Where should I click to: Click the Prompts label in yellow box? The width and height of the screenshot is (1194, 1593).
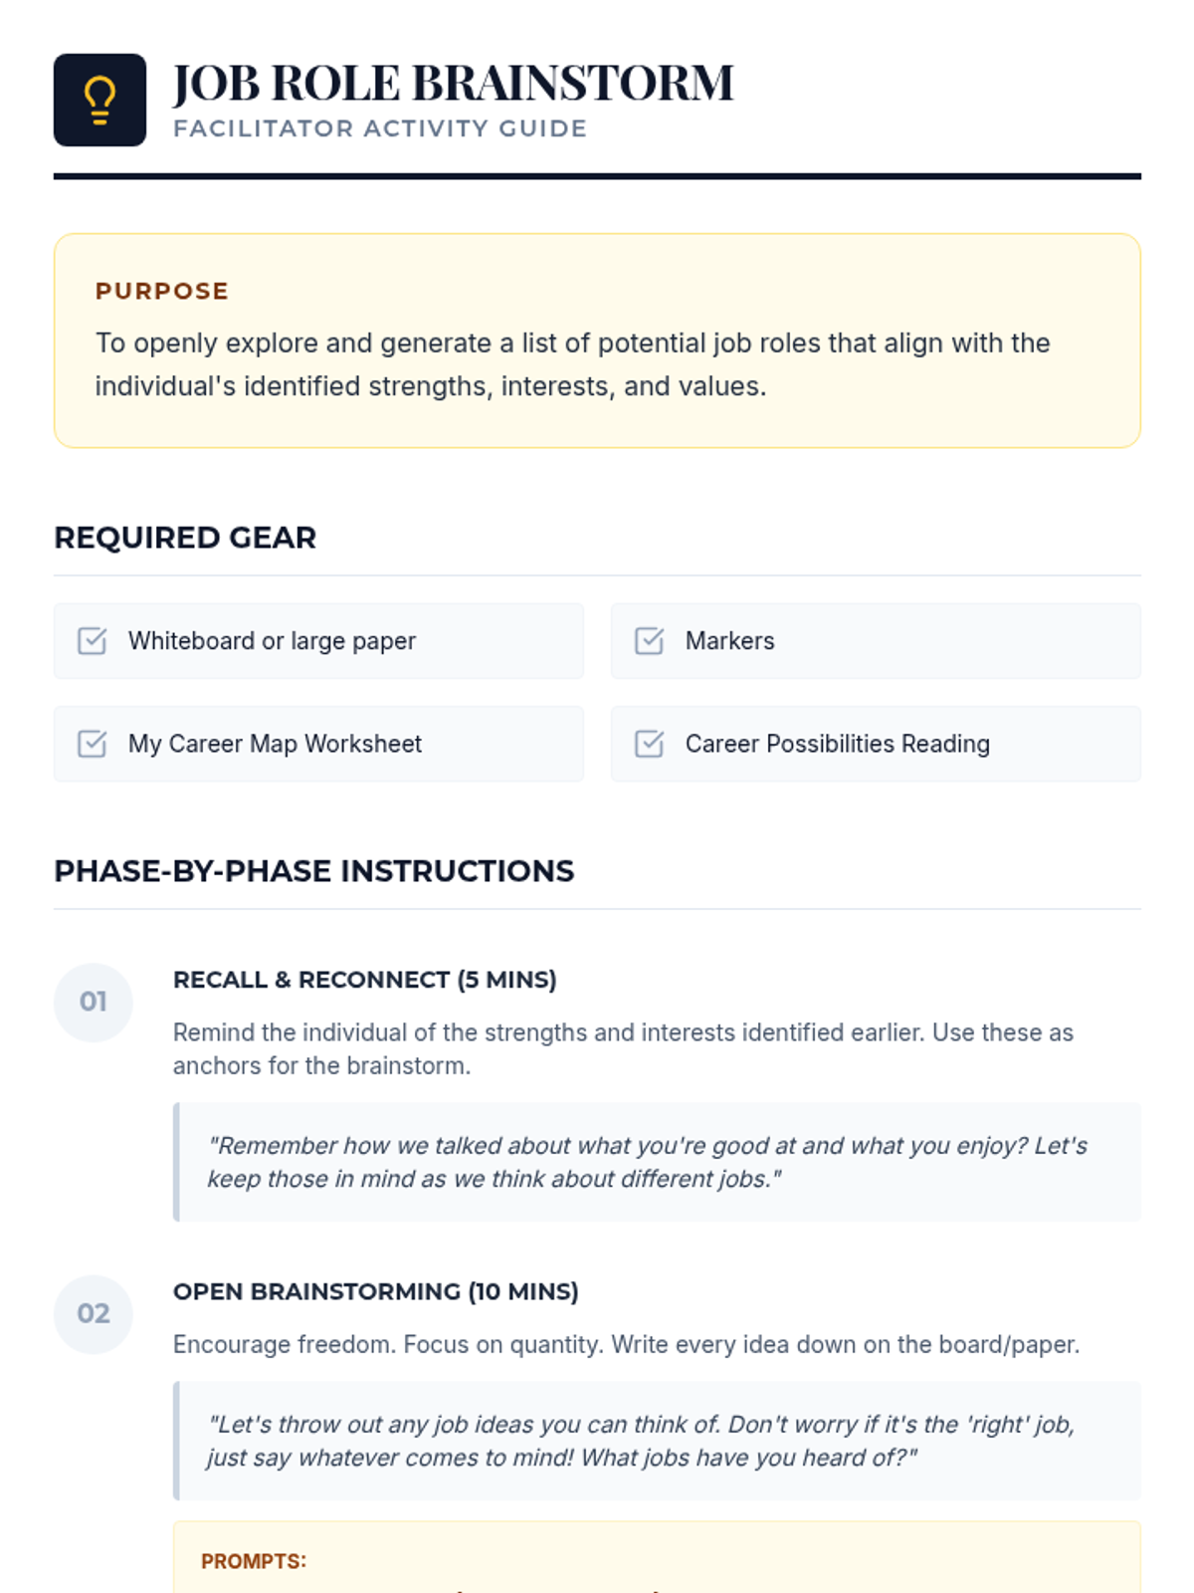point(254,1561)
